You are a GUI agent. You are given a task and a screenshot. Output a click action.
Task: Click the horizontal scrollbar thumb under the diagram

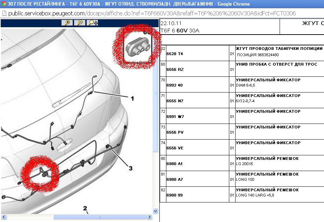pyautogui.click(x=99, y=217)
